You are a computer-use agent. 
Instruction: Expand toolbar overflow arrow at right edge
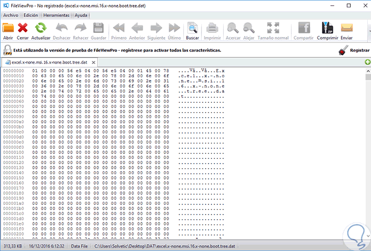370,31
